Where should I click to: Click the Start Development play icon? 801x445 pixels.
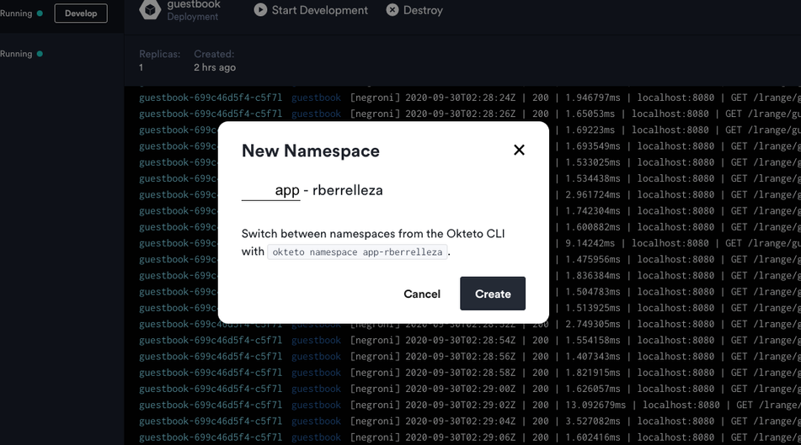click(x=260, y=10)
